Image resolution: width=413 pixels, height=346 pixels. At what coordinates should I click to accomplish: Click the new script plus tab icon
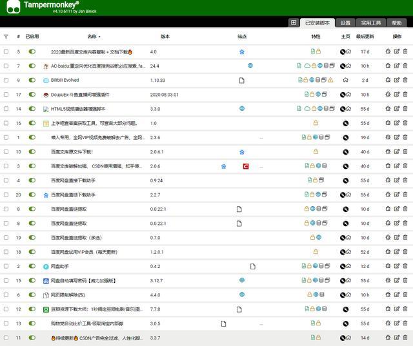click(294, 23)
